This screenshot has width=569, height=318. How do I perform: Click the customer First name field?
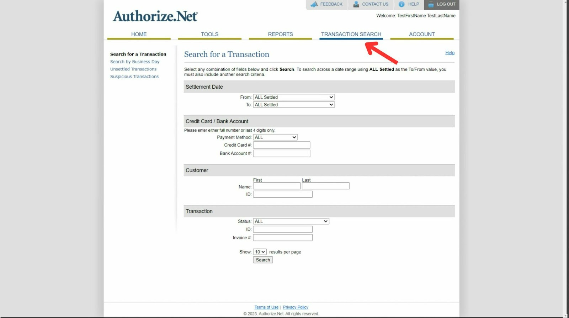[277, 186]
